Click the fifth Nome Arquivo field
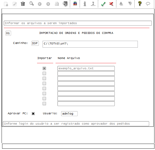Image resolution: width=155 pixels, height=150 pixels. point(86,89)
